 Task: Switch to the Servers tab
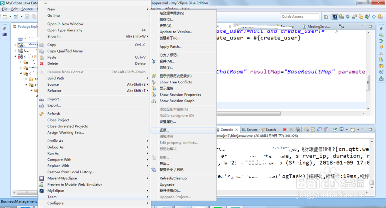[x=250, y=130]
